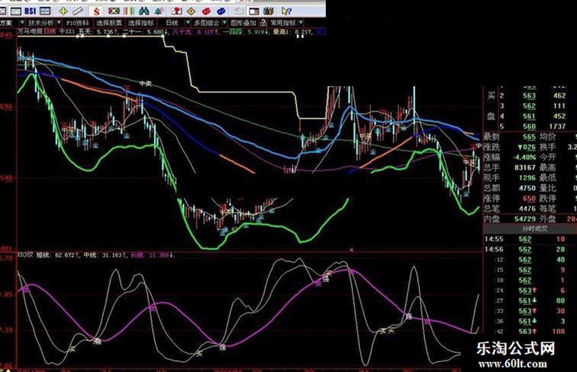Click the help cursor question mark icon

point(286,11)
